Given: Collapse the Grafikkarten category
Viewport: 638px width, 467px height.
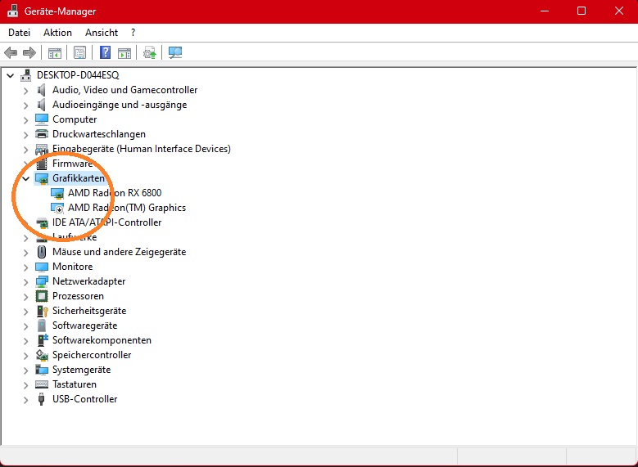Looking at the screenshot, I should 26,178.
